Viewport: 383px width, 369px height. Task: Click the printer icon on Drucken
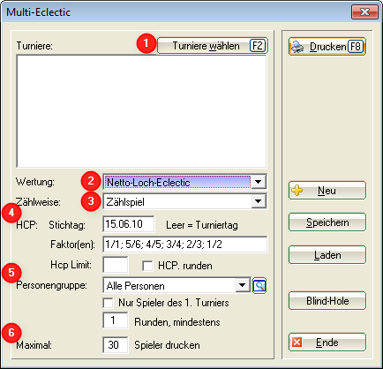click(x=297, y=47)
